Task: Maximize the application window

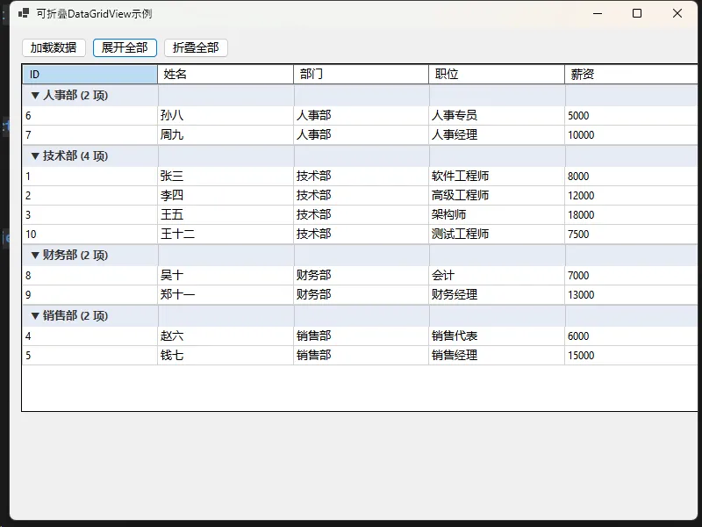Action: click(637, 14)
